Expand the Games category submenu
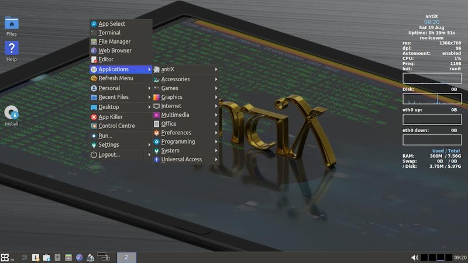 [185, 88]
